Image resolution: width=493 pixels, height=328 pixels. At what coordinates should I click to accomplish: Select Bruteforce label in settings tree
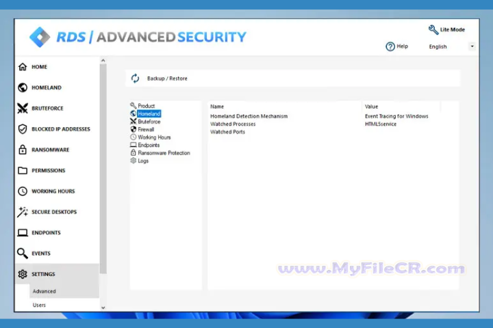[149, 122]
